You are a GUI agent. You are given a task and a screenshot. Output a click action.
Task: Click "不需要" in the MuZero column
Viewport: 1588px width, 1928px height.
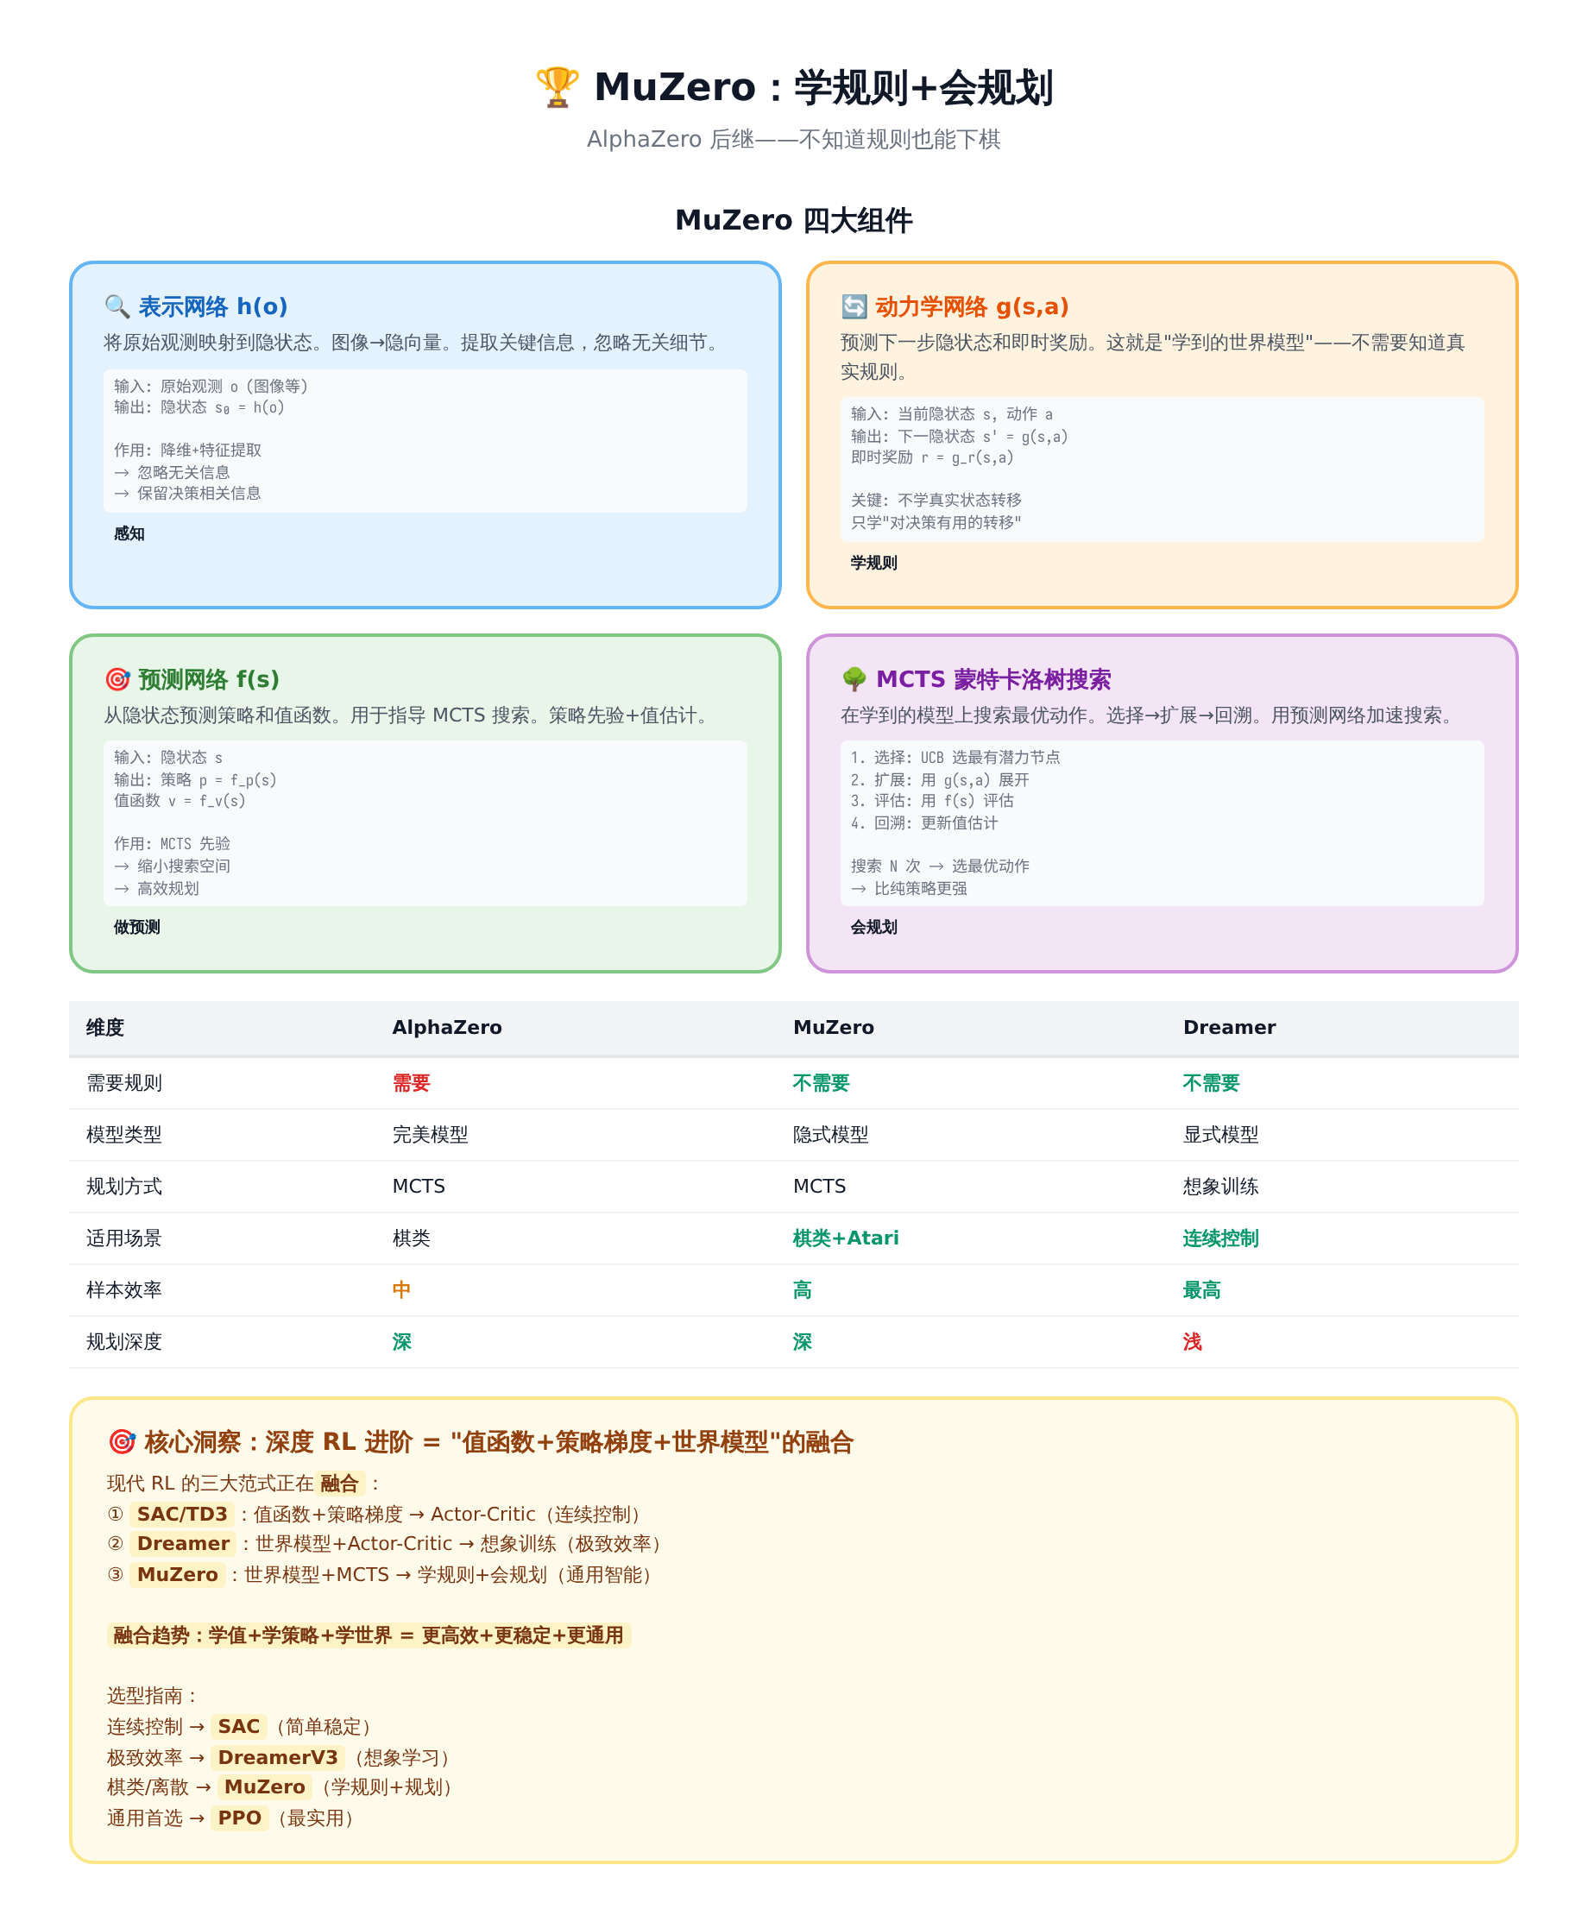coord(822,1083)
